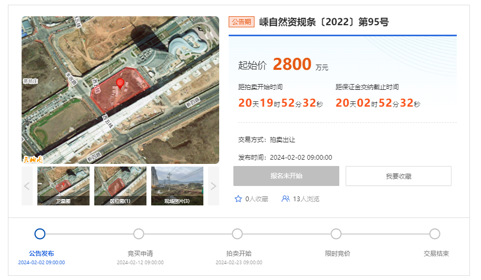Click the 我要收藏 button

click(x=398, y=176)
